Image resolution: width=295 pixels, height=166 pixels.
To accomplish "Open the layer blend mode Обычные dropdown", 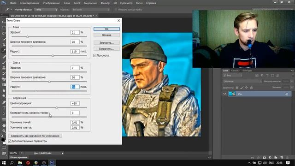I will coord(242,82).
